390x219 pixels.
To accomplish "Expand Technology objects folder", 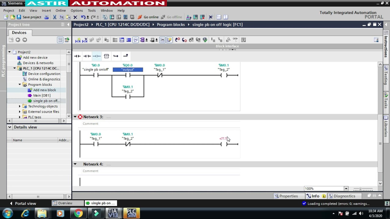I will [20, 106].
